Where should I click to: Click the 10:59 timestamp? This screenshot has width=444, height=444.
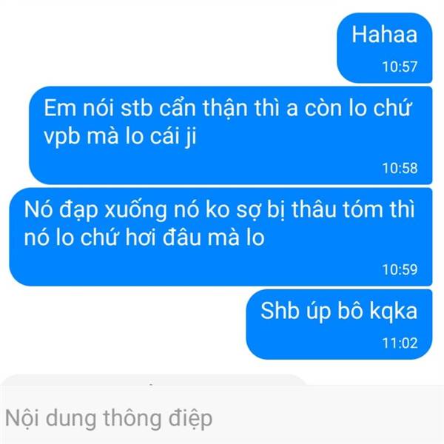[x=400, y=269]
